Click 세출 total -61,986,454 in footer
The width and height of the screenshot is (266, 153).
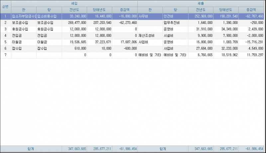254,149
